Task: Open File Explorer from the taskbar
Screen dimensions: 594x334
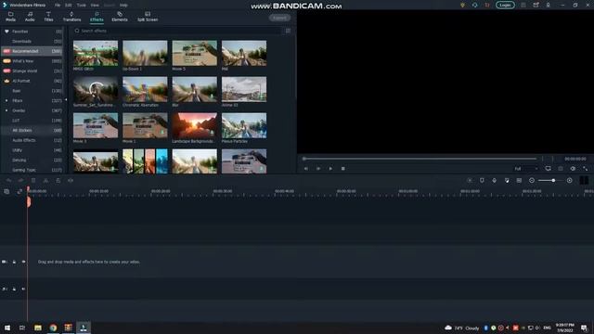Action: coord(37,328)
